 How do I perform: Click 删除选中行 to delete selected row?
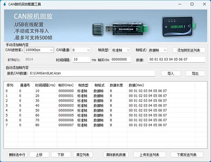(17, 155)
